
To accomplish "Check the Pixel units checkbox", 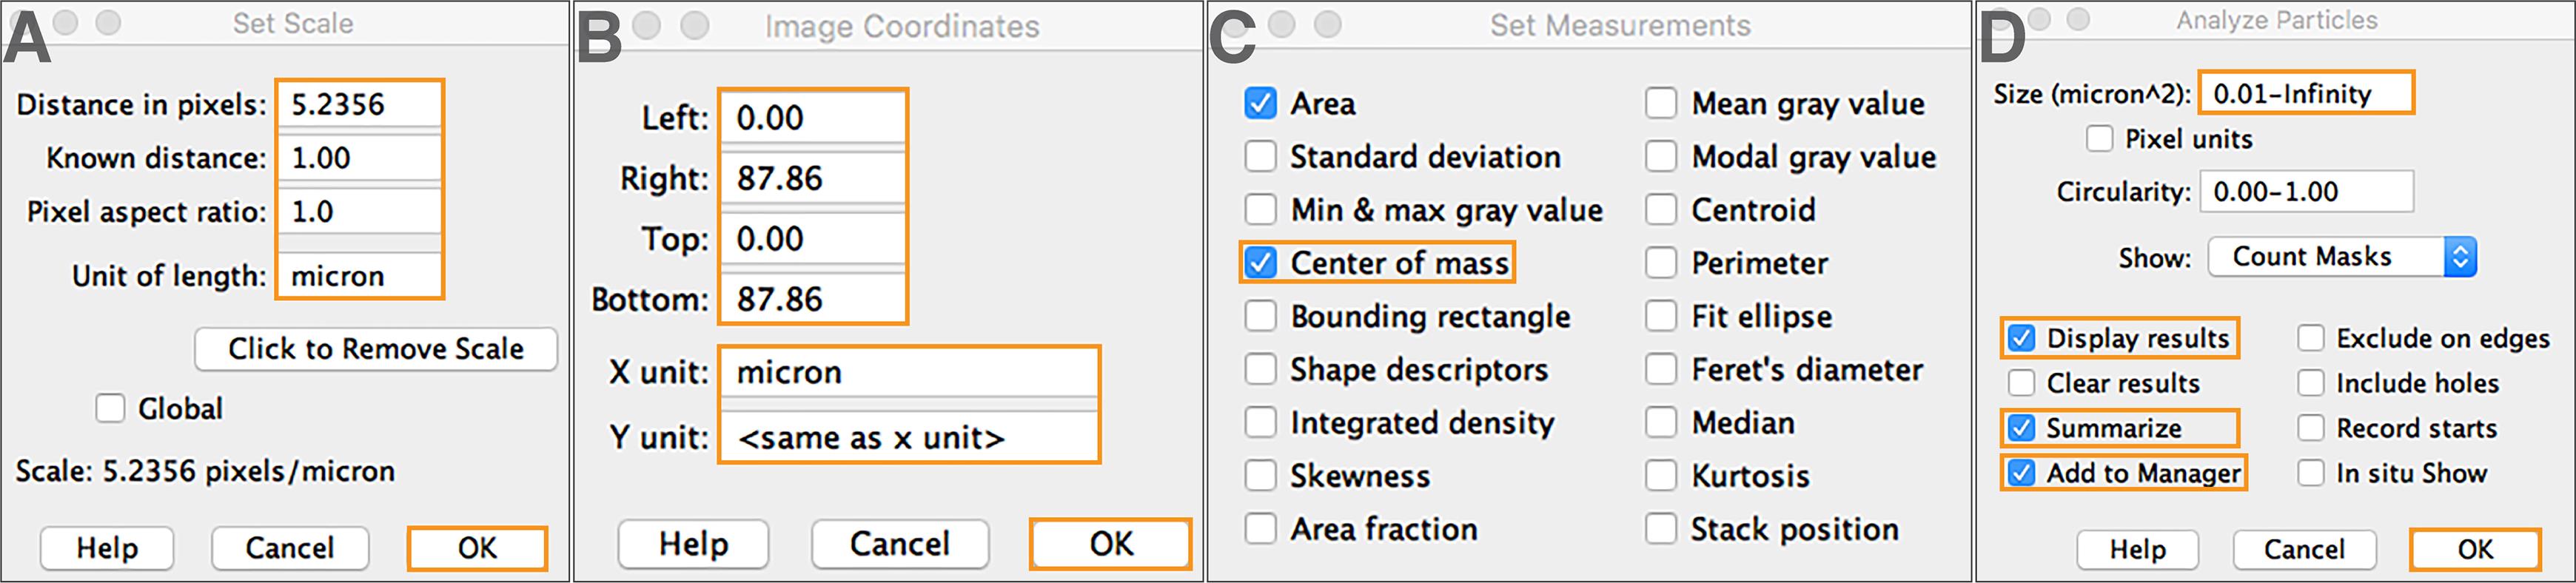I will pyautogui.click(x=2099, y=138).
